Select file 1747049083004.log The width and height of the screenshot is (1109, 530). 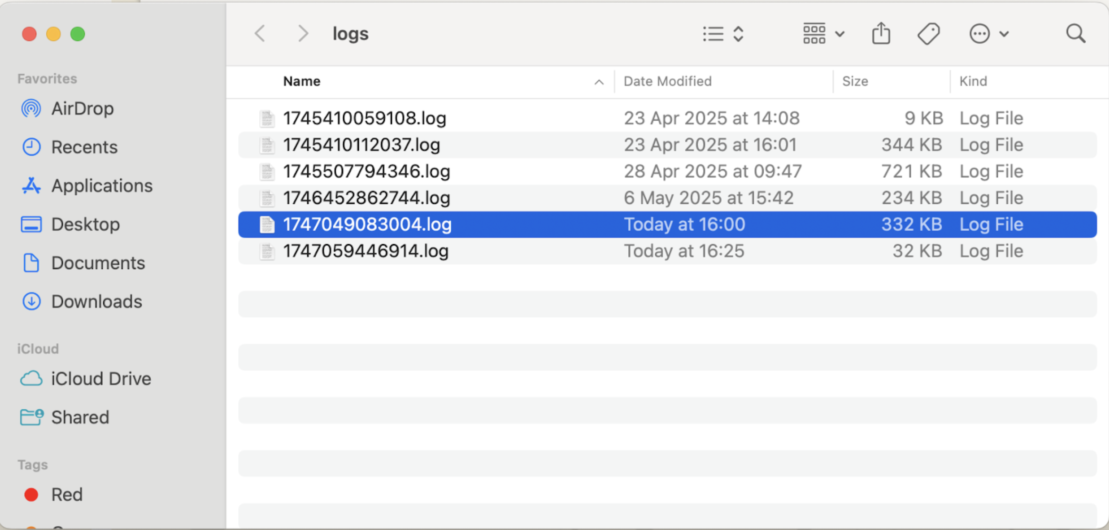[x=667, y=224]
